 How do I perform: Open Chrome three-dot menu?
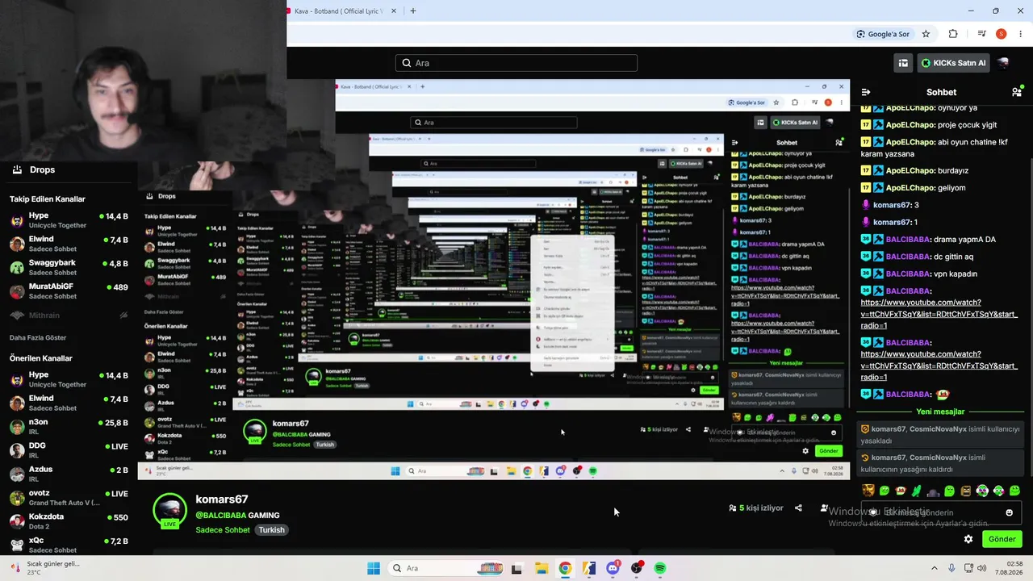[1021, 34]
